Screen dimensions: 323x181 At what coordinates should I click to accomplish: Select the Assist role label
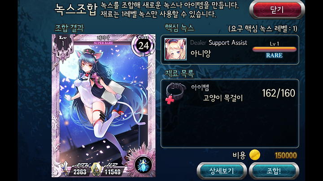239,42
